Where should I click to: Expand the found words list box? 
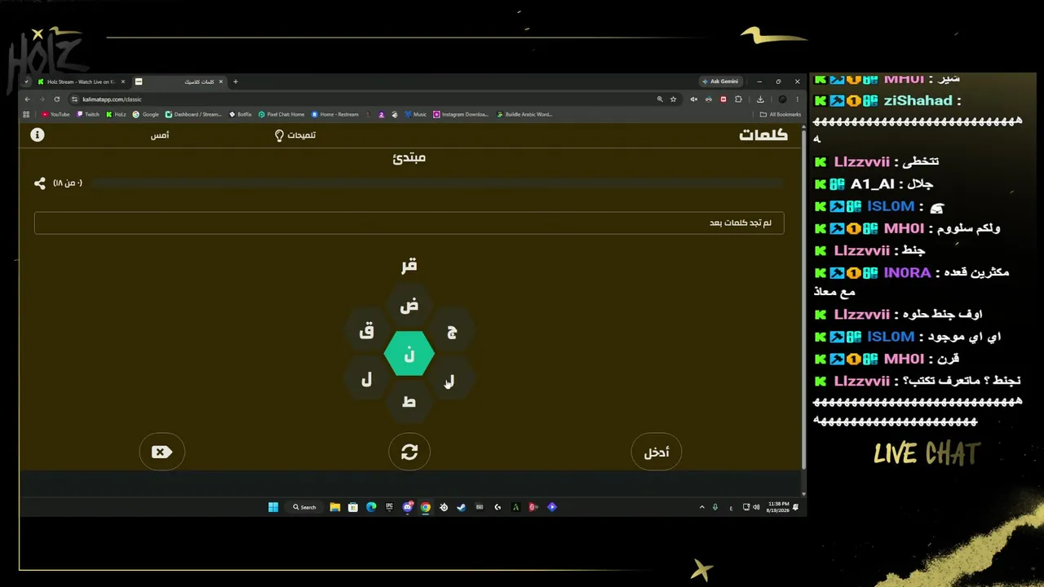[x=409, y=223]
